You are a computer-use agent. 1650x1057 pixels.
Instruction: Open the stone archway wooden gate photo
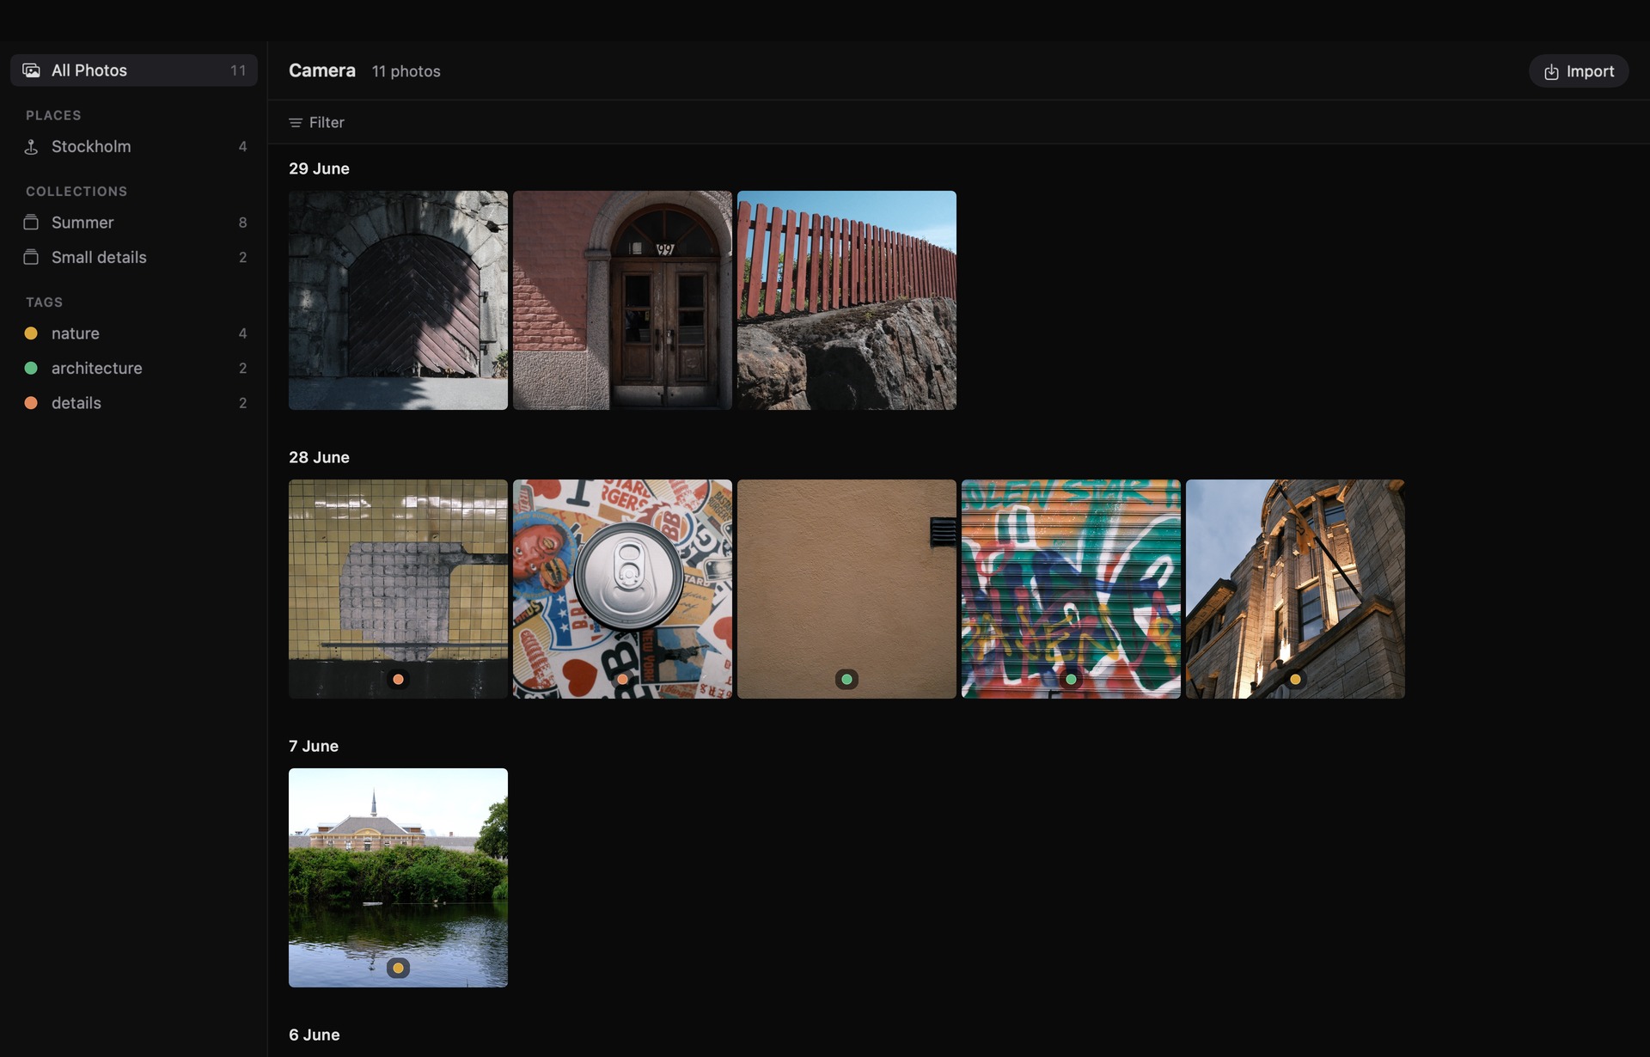click(398, 300)
